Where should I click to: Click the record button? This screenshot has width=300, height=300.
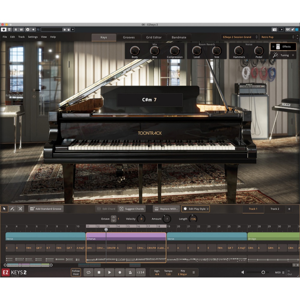click(x=120, y=272)
